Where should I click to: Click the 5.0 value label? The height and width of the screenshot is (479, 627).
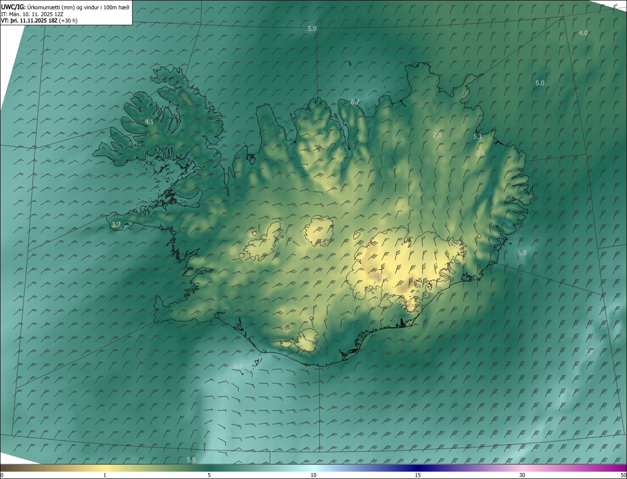(x=539, y=83)
